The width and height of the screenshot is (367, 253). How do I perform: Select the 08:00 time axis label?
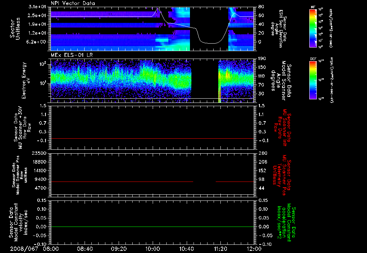pyautogui.click(x=51, y=248)
